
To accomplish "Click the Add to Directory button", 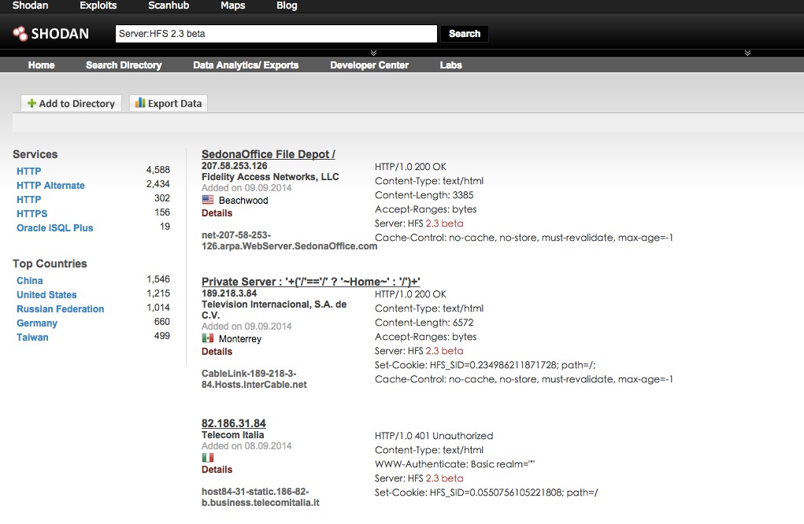I will tap(72, 103).
